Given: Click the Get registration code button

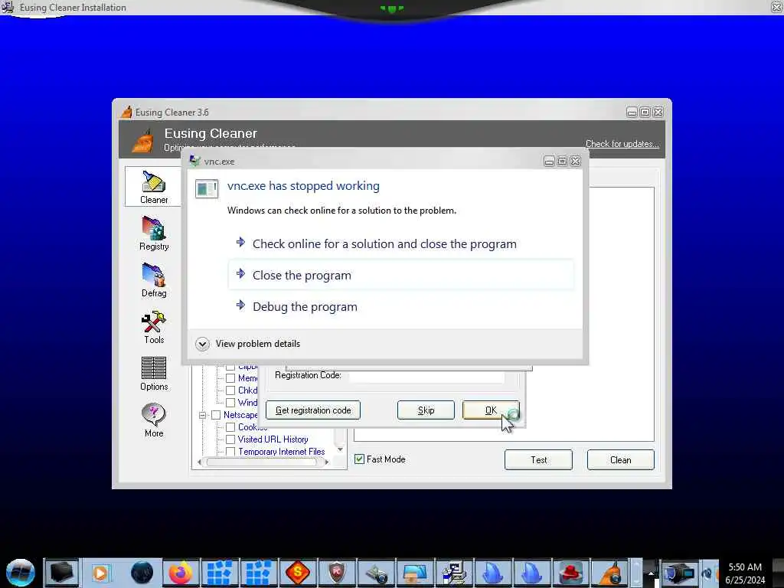Looking at the screenshot, I should [313, 410].
